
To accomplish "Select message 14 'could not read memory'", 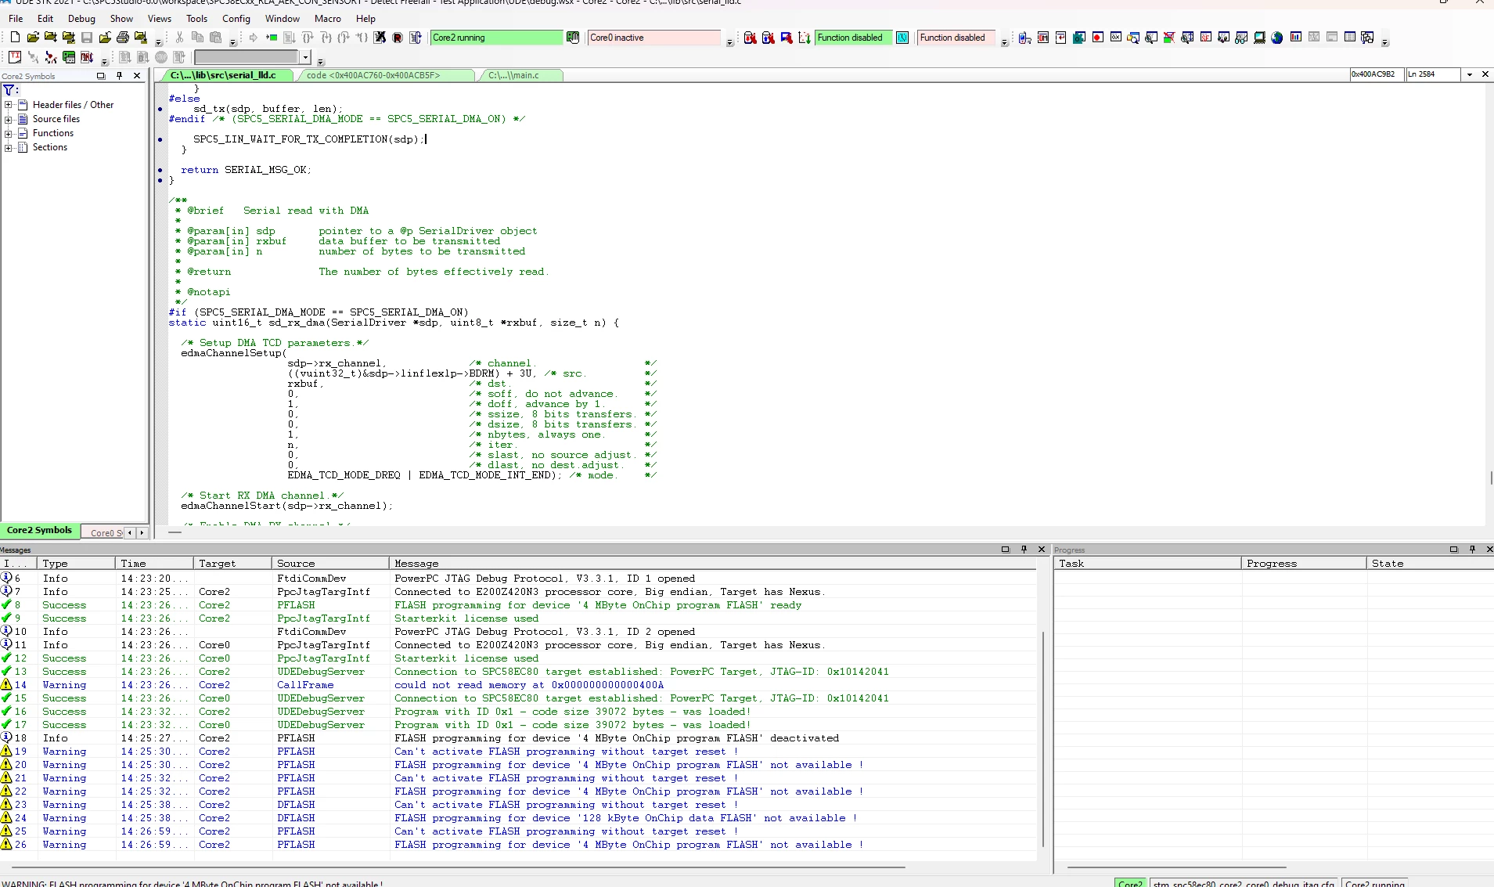I will [x=518, y=685].
